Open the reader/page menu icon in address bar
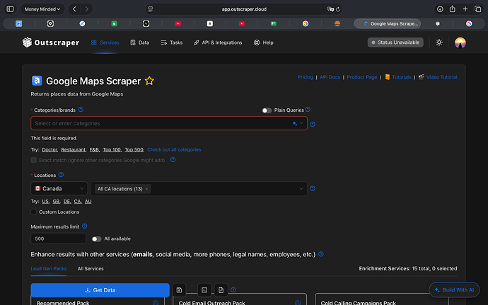 pyautogui.click(x=151, y=9)
